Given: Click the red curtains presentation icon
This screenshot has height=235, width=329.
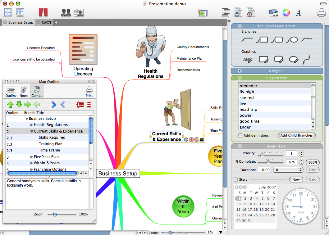Looking at the screenshot, I should (43, 13).
